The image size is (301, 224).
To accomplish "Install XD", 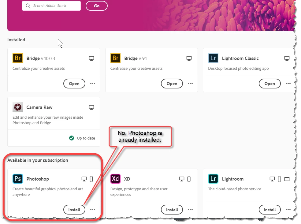I will tap(172, 210).
